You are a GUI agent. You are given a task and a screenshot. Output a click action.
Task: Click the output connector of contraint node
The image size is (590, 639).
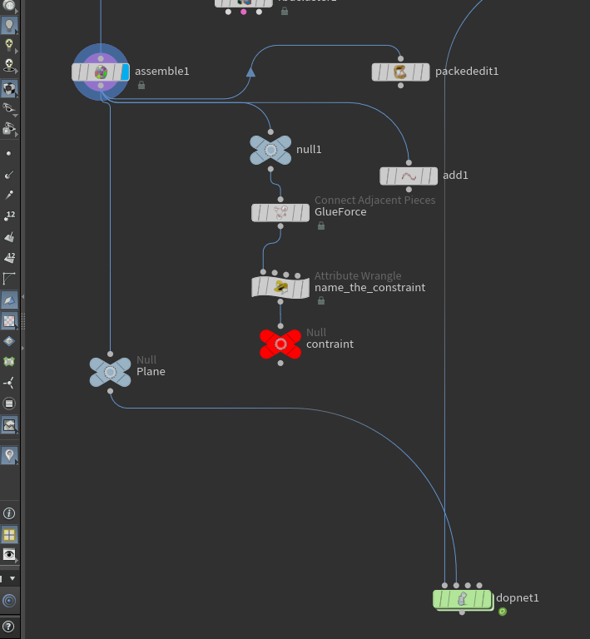[280, 363]
